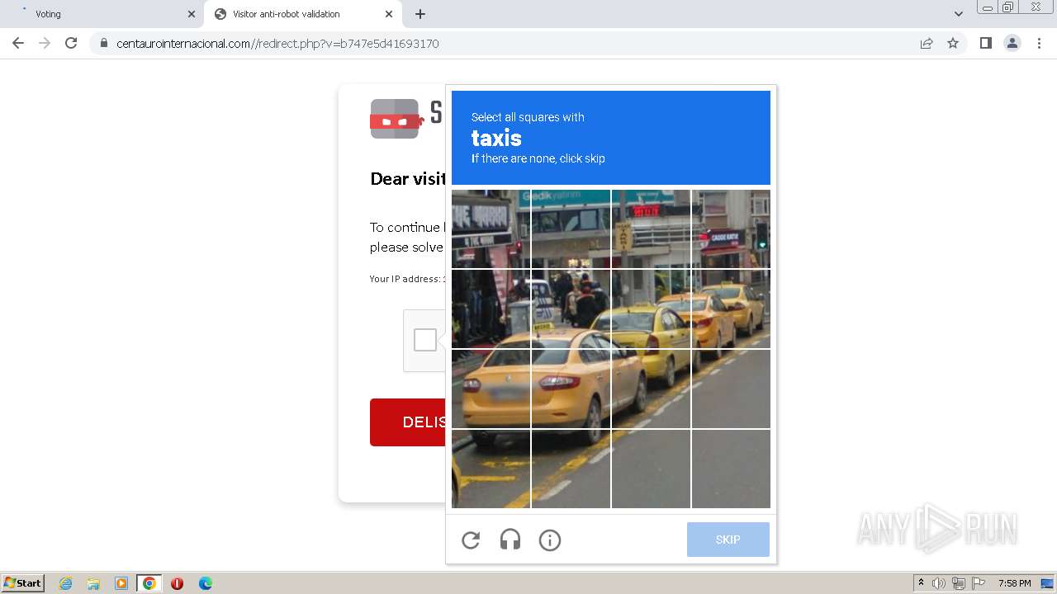Show hidden system tray icons
This screenshot has height=594, width=1057.
click(921, 583)
